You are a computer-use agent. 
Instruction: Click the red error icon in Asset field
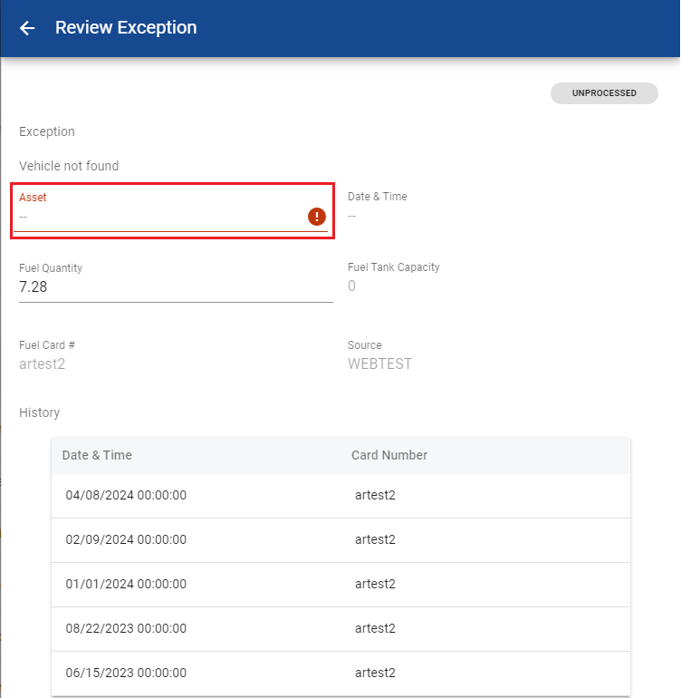[x=316, y=216]
